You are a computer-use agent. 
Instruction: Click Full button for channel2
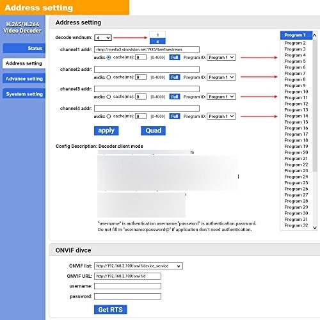click(175, 77)
